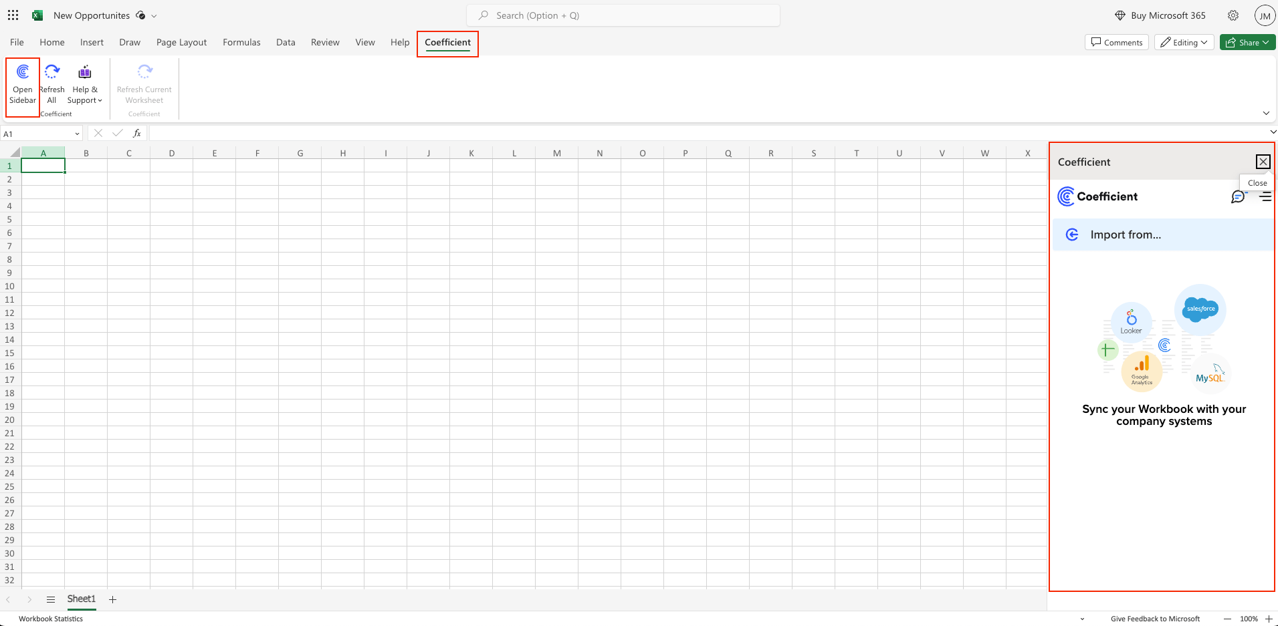Click the 100% zoom level

(x=1249, y=619)
